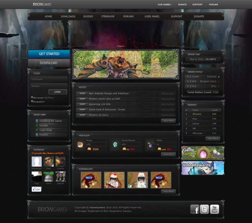This screenshot has width=252, height=223.
Task: Expand the Our Games dropdown
Action: (x=165, y=5)
